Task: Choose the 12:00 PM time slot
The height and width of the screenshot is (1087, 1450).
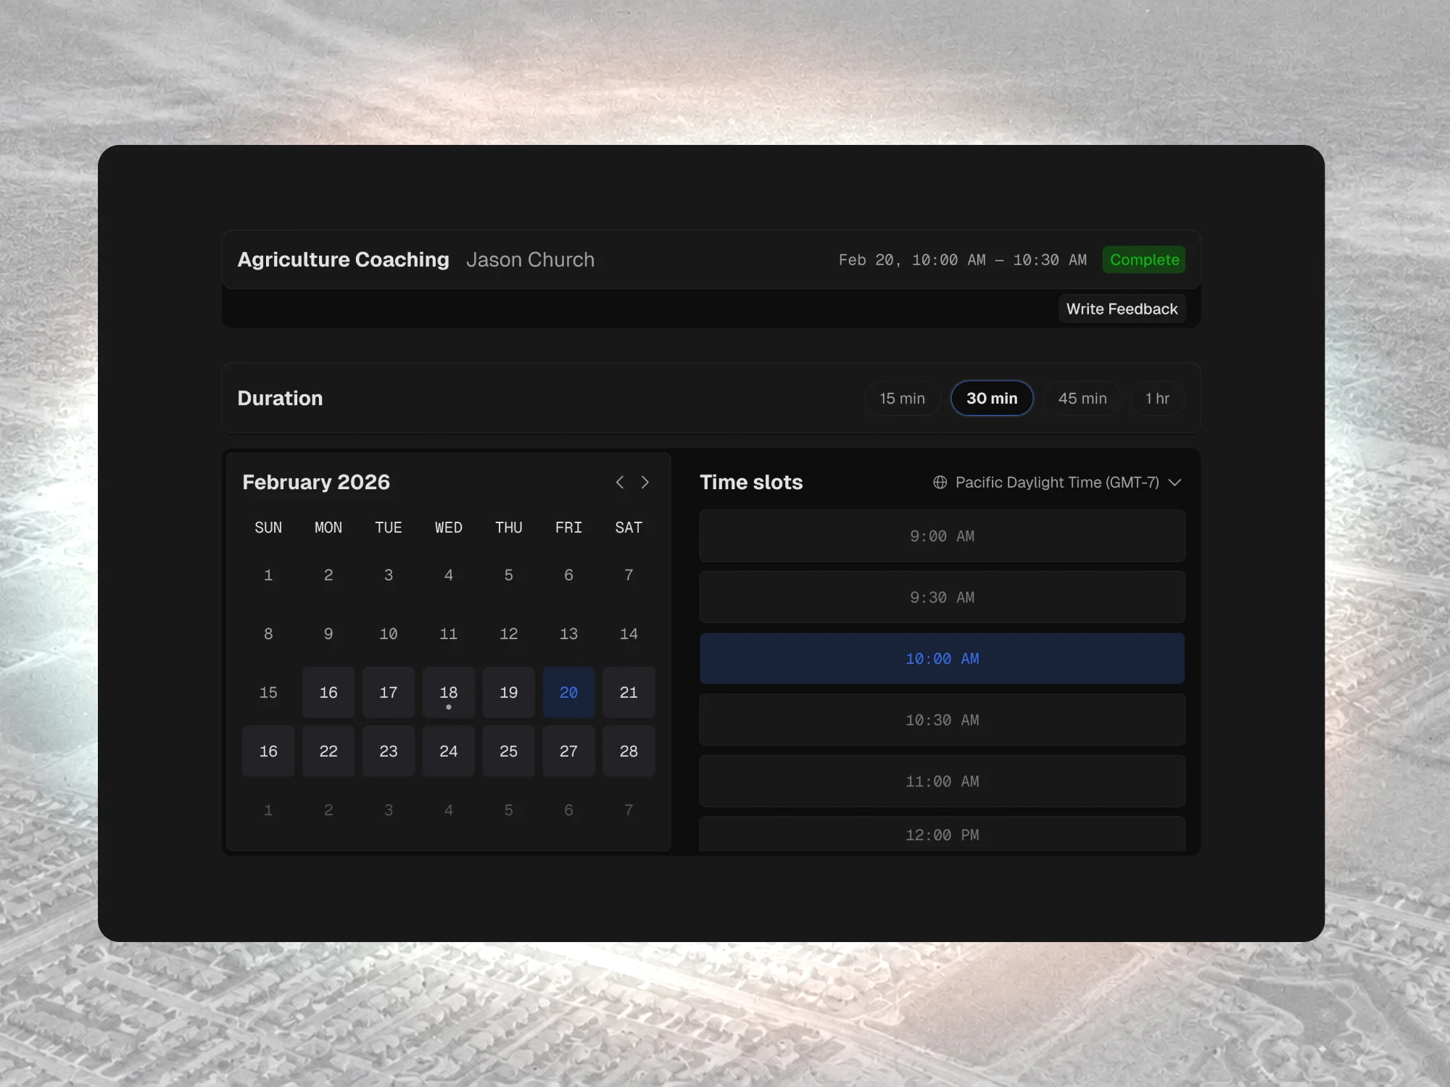Action: point(942,834)
